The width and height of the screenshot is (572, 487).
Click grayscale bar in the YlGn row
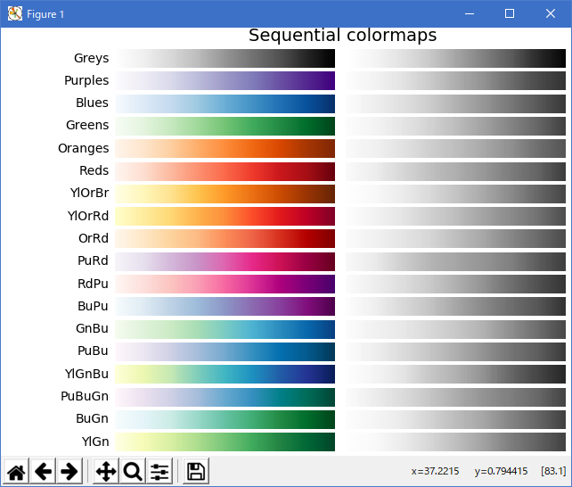point(455,442)
